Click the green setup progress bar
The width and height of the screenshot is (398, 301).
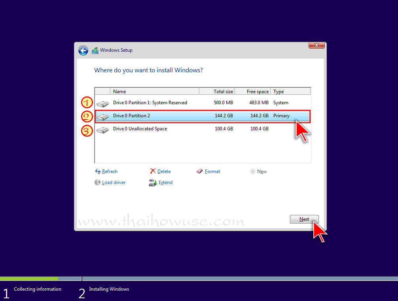(29, 278)
